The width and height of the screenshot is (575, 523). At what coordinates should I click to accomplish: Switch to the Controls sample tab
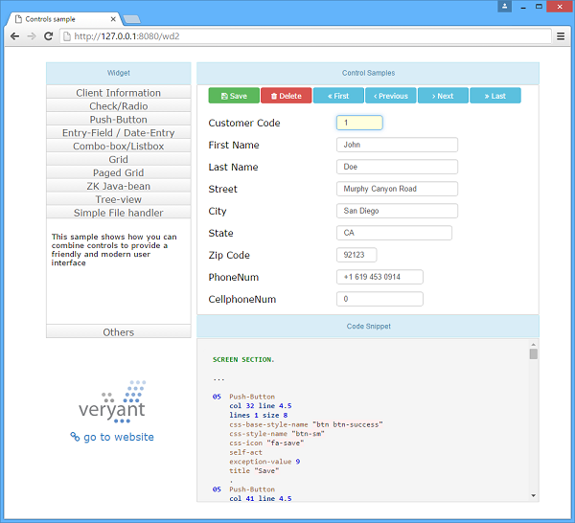tap(62, 17)
